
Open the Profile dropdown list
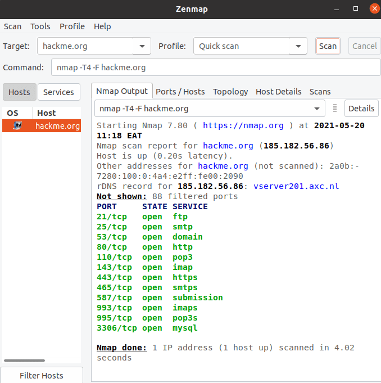click(298, 46)
